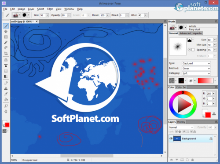
Task: Open the File menu
Action: pyautogui.click(x=5, y=9)
